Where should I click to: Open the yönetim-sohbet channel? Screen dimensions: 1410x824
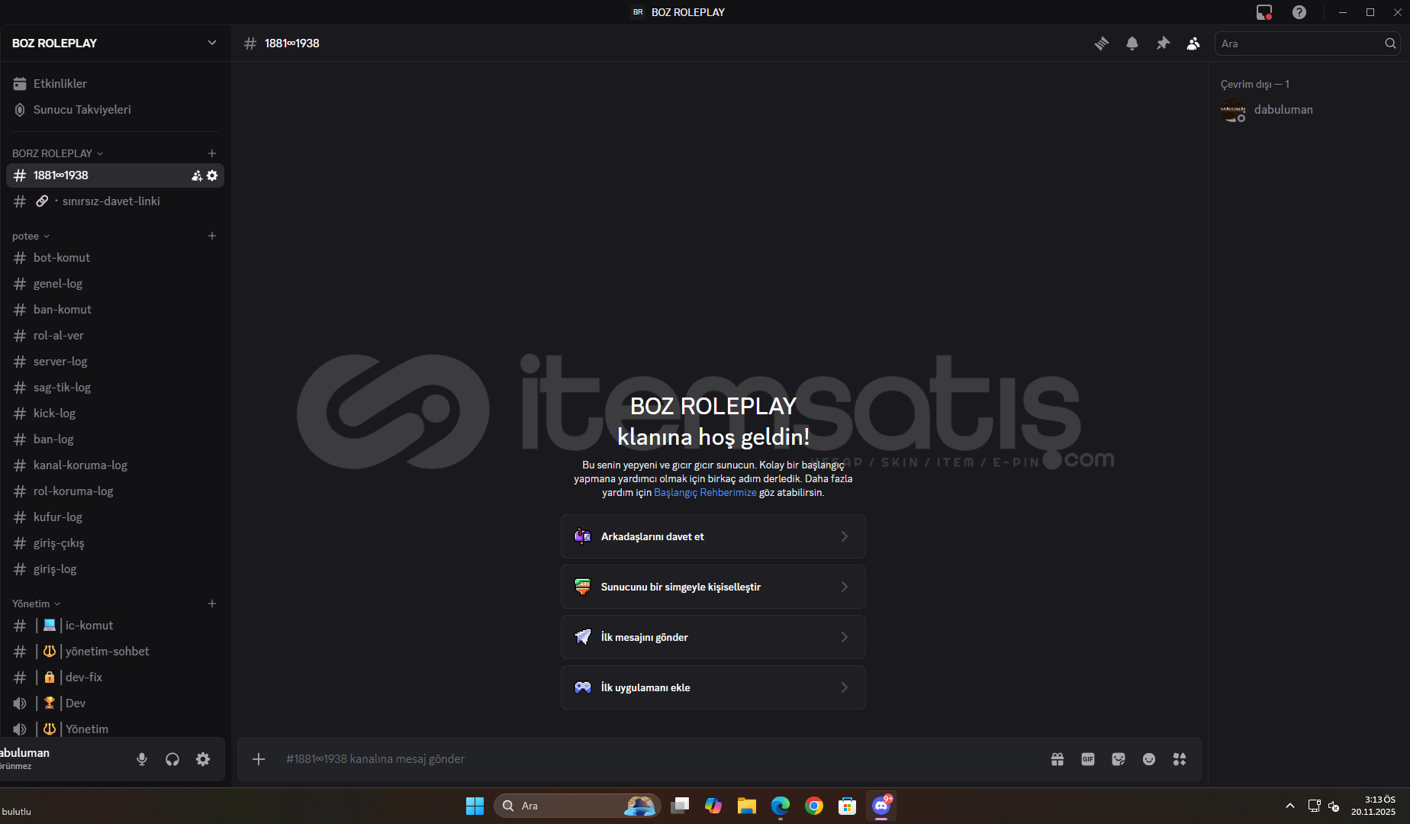(x=114, y=652)
